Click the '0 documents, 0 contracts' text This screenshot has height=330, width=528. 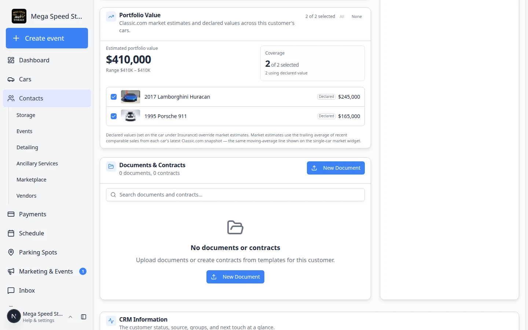149,173
